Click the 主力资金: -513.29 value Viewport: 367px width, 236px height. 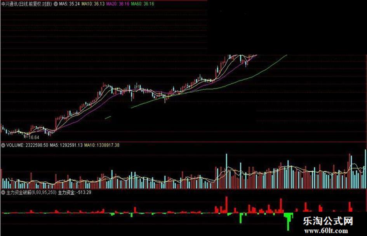[75, 193]
